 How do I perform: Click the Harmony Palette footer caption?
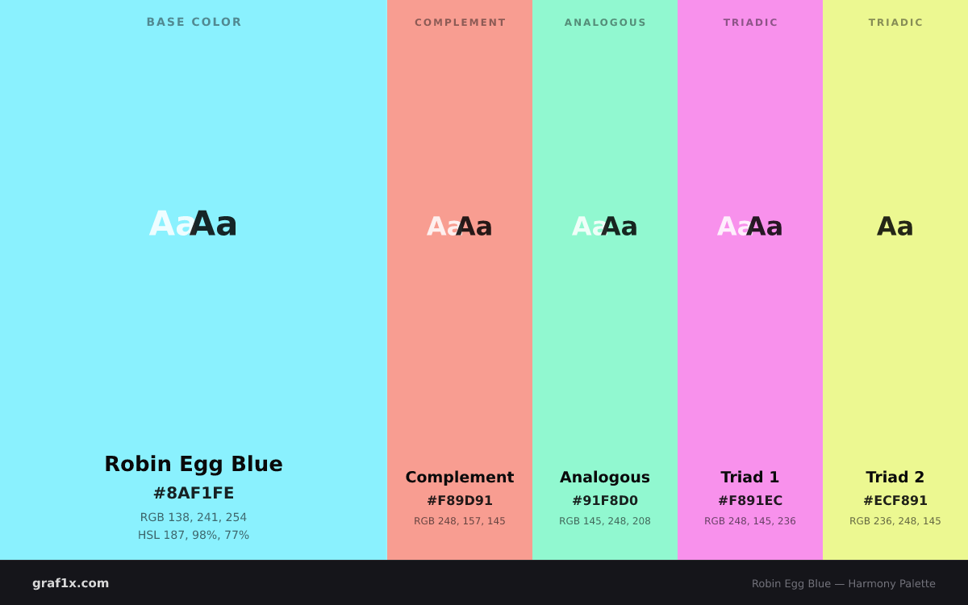coord(844,583)
